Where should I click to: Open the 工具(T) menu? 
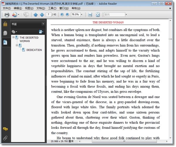[x=52, y=8]
